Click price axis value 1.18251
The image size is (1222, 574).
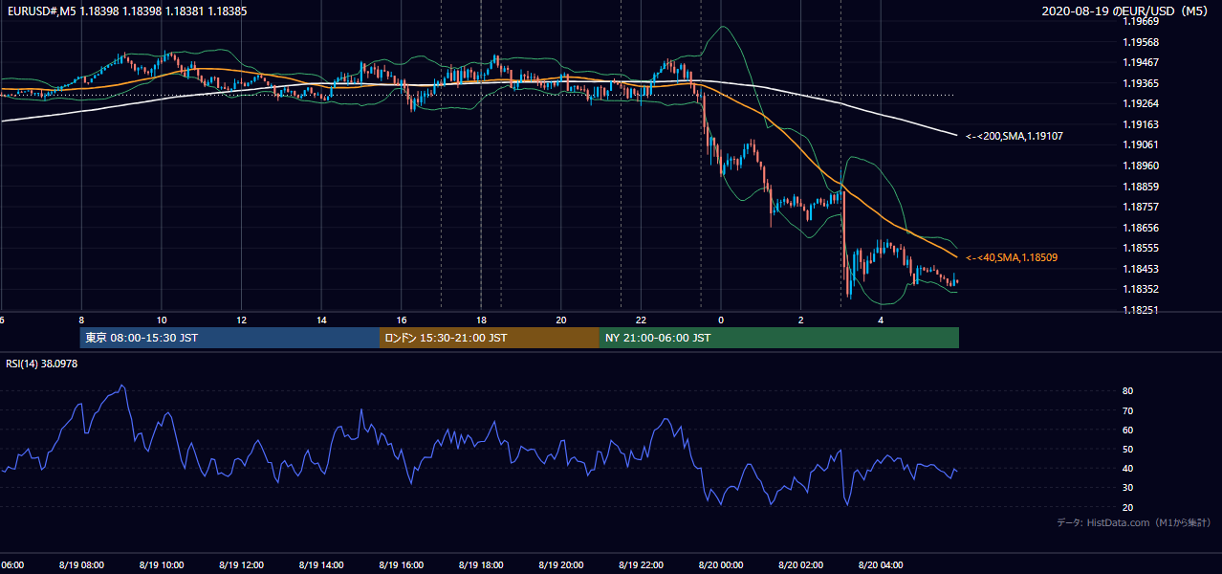[1140, 310]
